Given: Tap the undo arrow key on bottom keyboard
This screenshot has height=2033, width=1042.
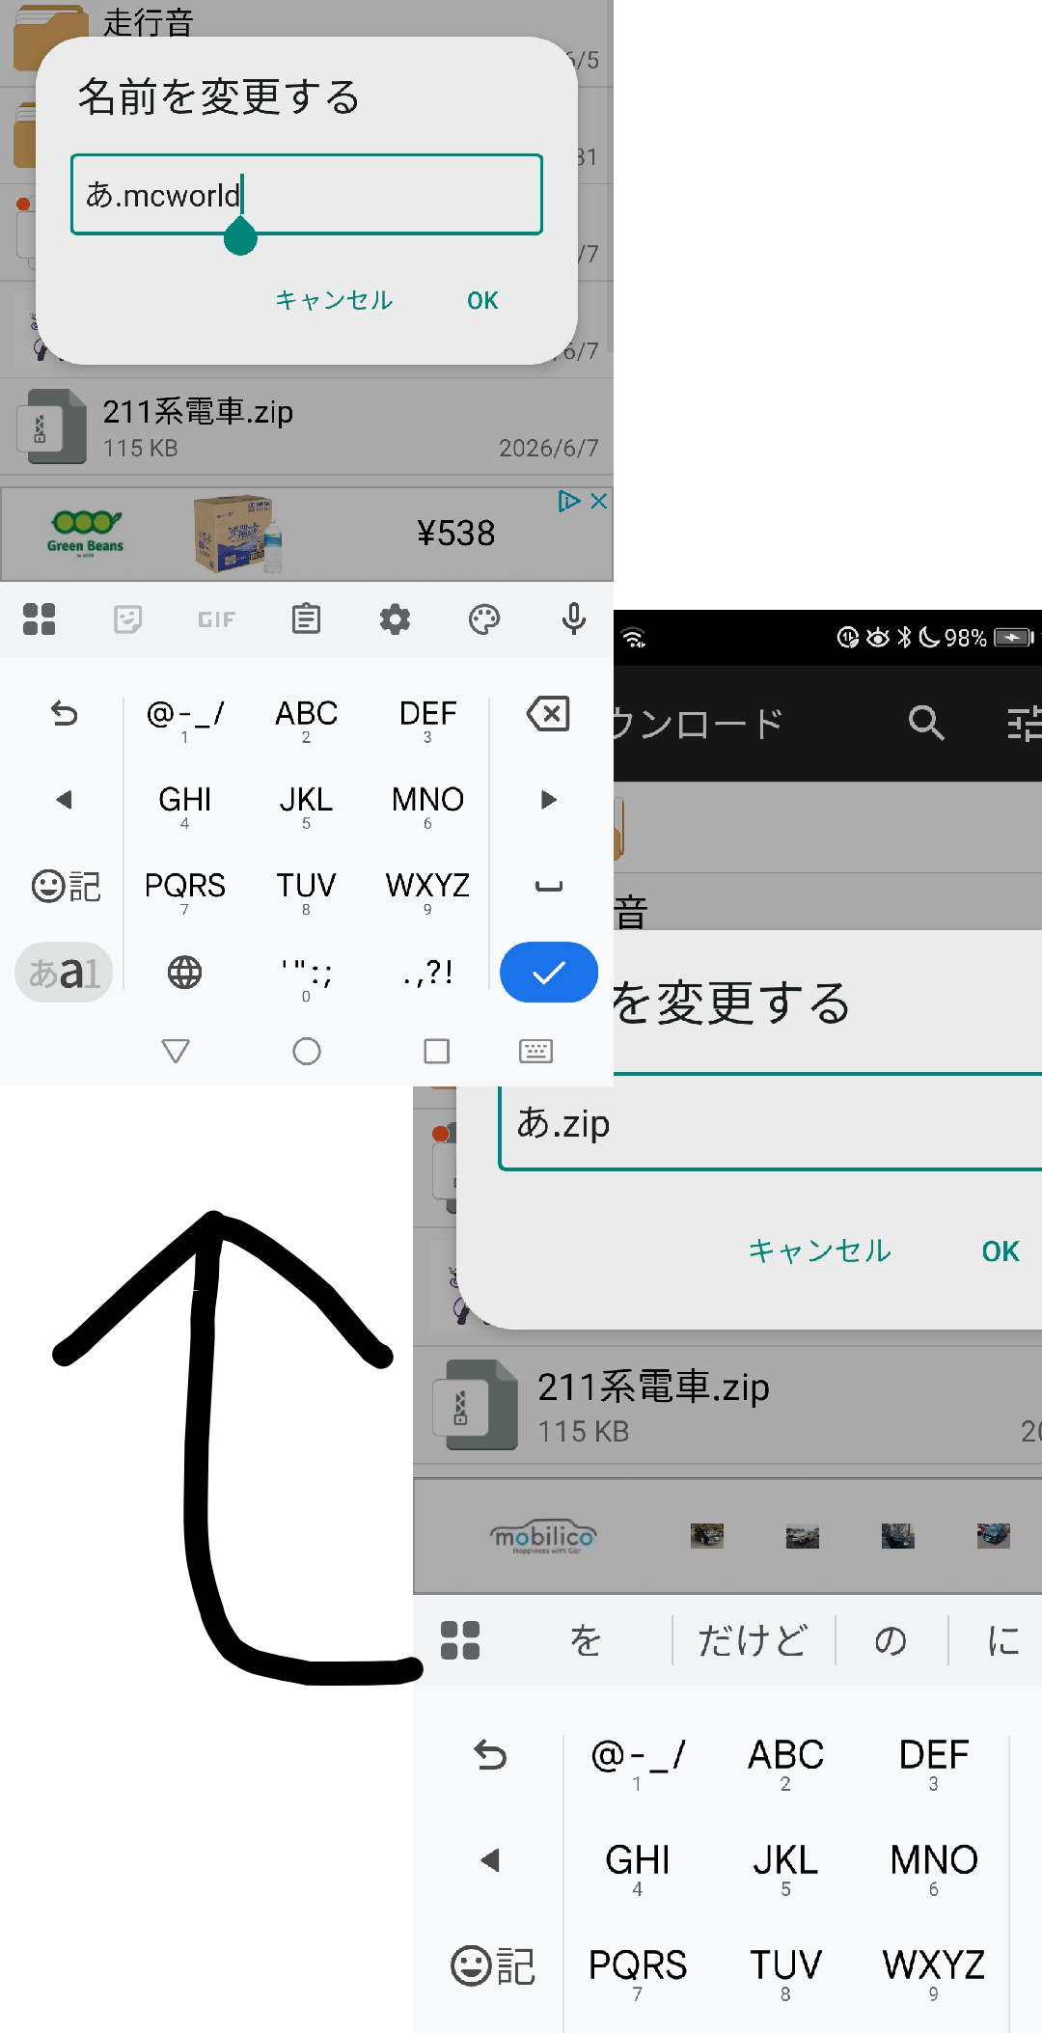Looking at the screenshot, I should point(490,1755).
